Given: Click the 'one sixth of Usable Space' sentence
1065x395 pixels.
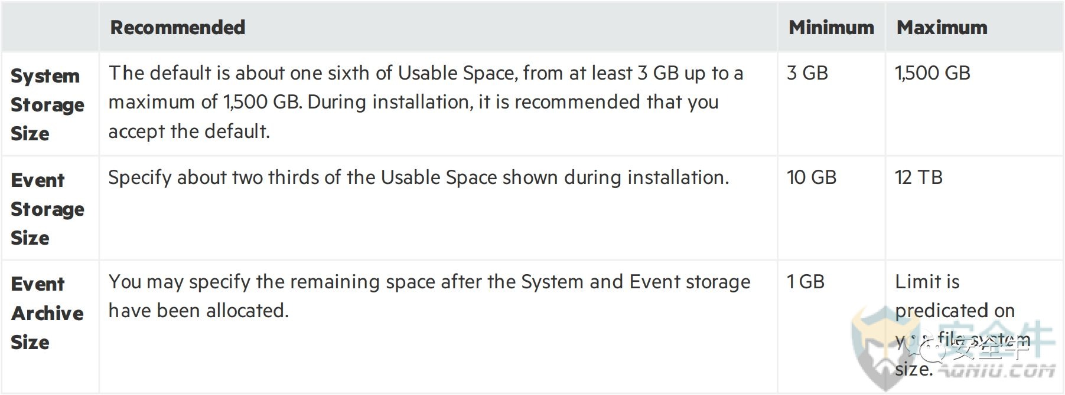Looking at the screenshot, I should click(x=425, y=73).
